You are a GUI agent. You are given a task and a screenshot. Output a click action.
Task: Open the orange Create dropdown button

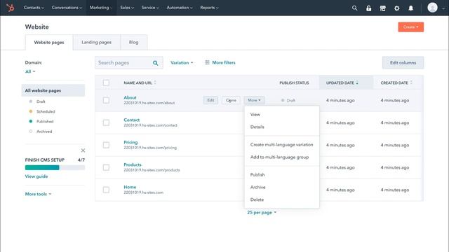(x=410, y=27)
